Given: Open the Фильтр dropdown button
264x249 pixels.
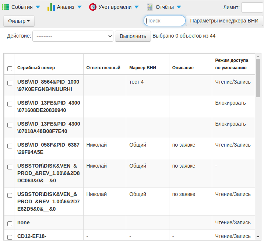Looking at the screenshot, I should 19,21.
